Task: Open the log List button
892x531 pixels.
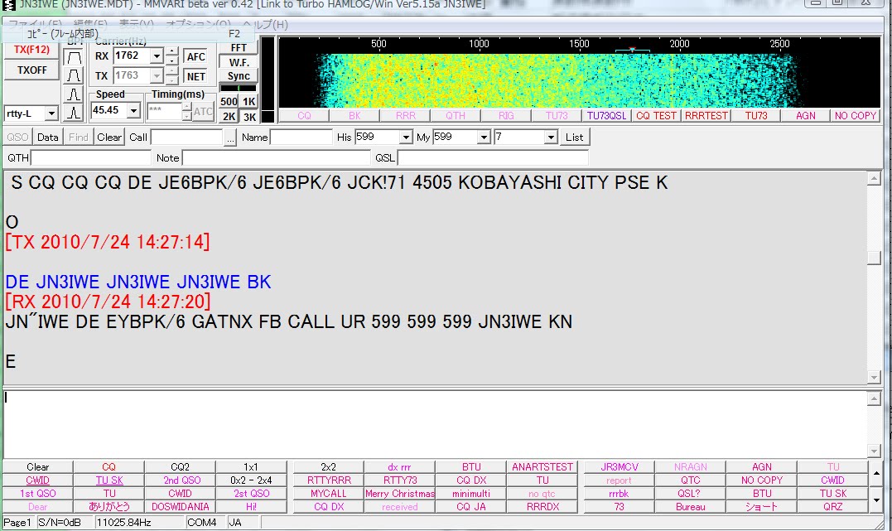Action: click(x=575, y=138)
